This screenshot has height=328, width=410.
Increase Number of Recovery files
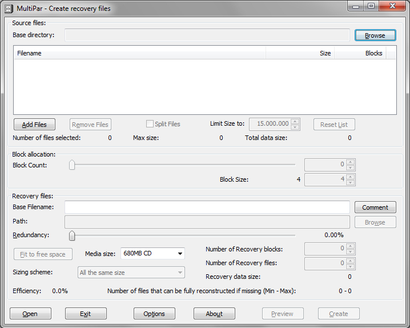(x=351, y=261)
